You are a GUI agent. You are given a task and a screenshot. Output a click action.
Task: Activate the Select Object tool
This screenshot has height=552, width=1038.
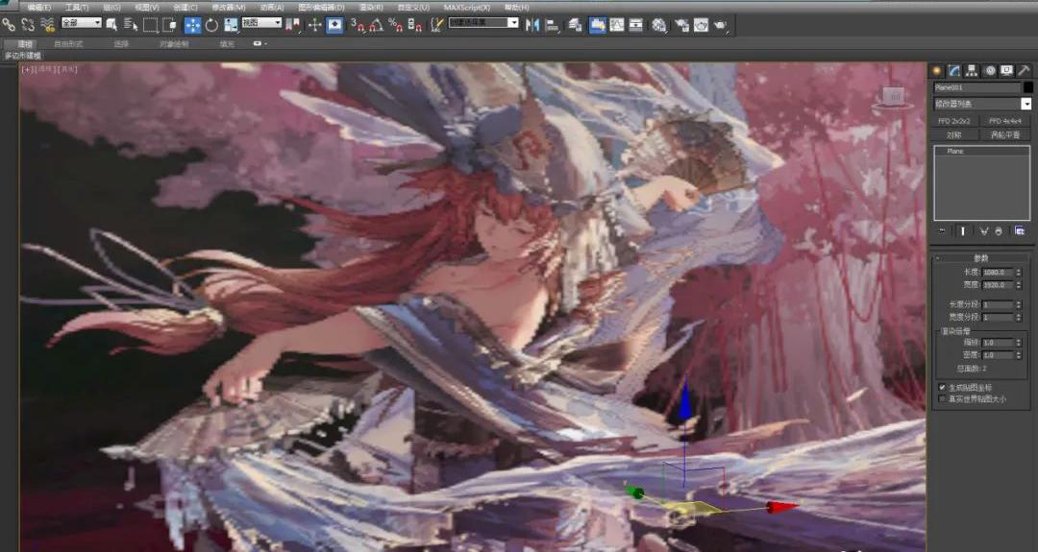(x=111, y=24)
